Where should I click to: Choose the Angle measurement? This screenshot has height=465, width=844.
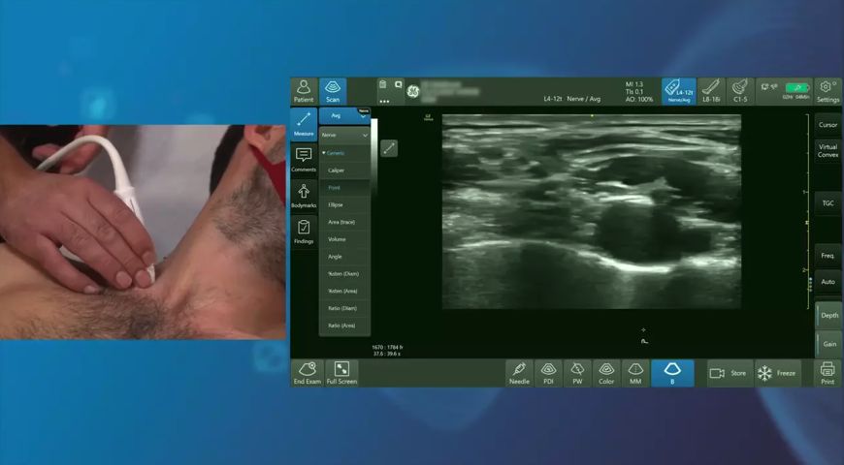click(344, 257)
